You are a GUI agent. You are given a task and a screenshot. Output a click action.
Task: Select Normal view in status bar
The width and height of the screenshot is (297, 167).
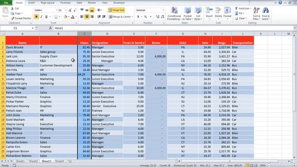click(247, 165)
